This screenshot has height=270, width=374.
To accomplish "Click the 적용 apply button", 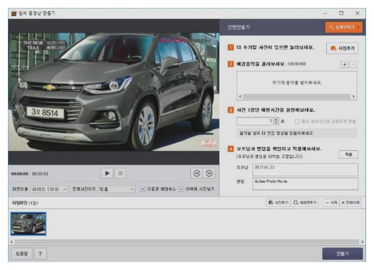I will tap(348, 155).
